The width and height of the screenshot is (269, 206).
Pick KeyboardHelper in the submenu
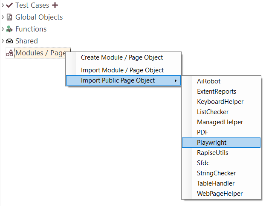click(x=220, y=102)
